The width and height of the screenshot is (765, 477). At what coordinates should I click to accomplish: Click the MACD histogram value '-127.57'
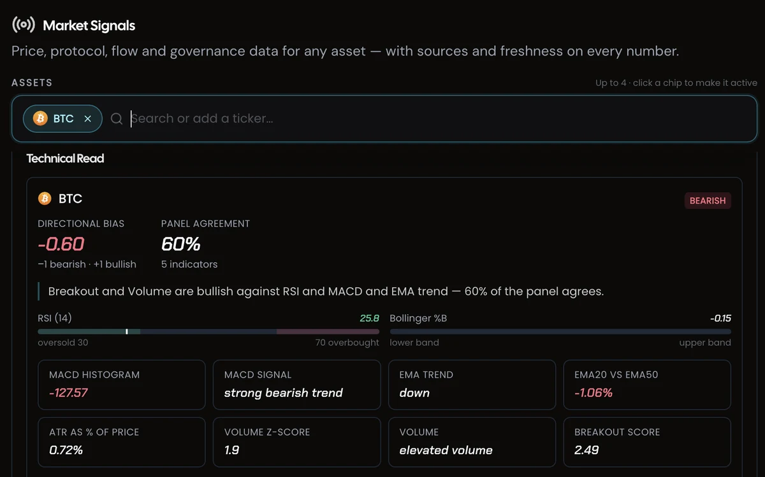click(69, 393)
